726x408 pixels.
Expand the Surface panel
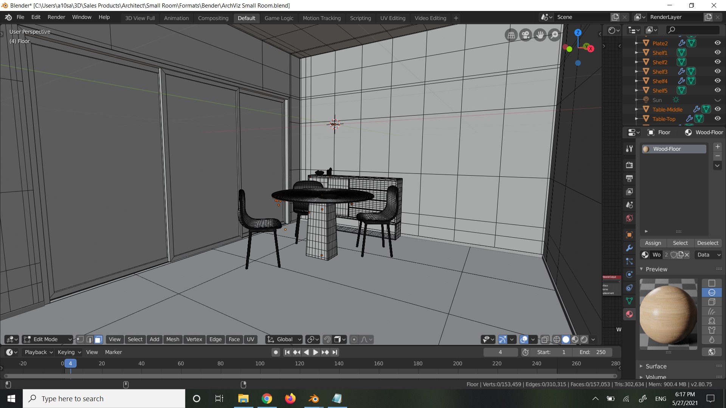point(656,366)
